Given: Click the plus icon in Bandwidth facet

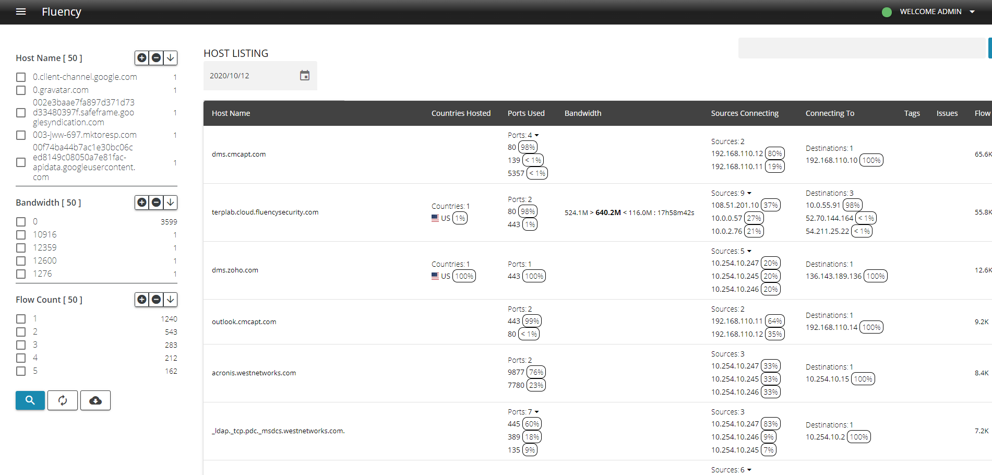Looking at the screenshot, I should pyautogui.click(x=142, y=203).
